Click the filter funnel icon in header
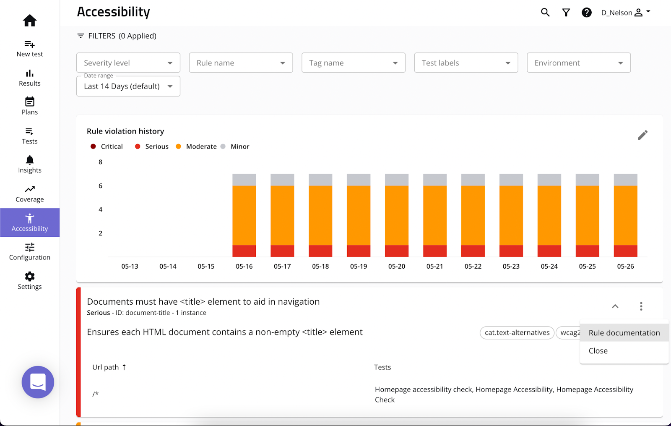The width and height of the screenshot is (671, 426). point(566,13)
